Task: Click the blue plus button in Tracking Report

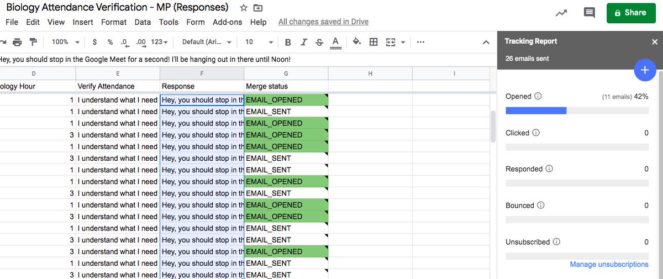Action: [x=645, y=70]
